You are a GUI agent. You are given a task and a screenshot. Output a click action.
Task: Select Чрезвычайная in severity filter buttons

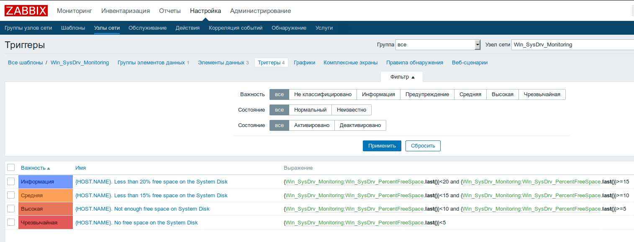coord(542,94)
